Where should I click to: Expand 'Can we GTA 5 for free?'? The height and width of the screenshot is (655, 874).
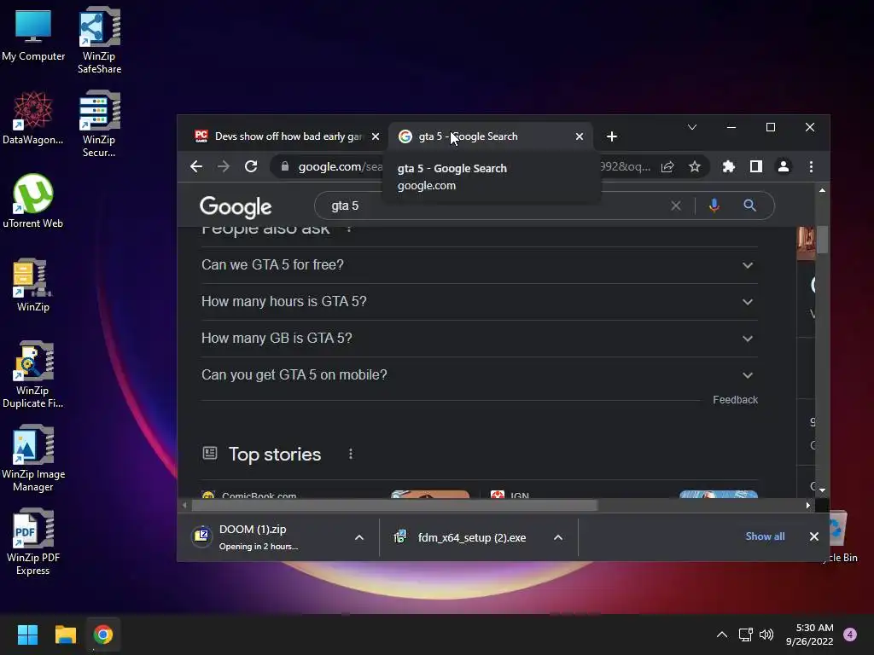coord(480,265)
